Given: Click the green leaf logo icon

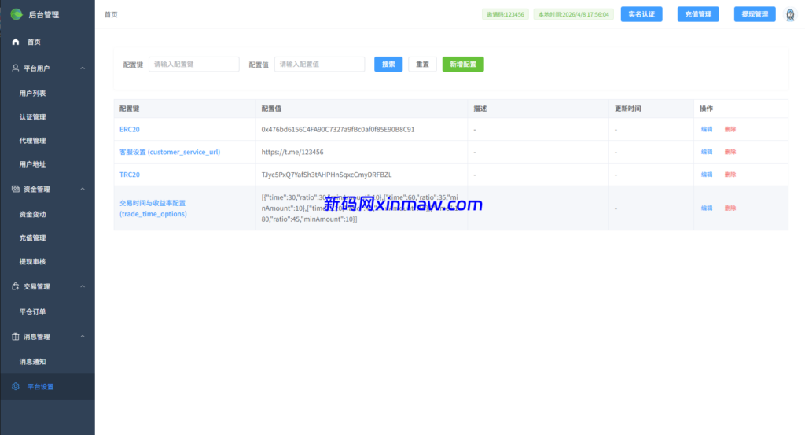Looking at the screenshot, I should coord(17,14).
